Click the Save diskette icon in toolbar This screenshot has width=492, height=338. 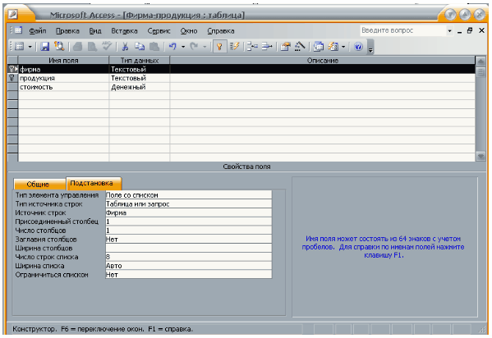[x=45, y=47]
